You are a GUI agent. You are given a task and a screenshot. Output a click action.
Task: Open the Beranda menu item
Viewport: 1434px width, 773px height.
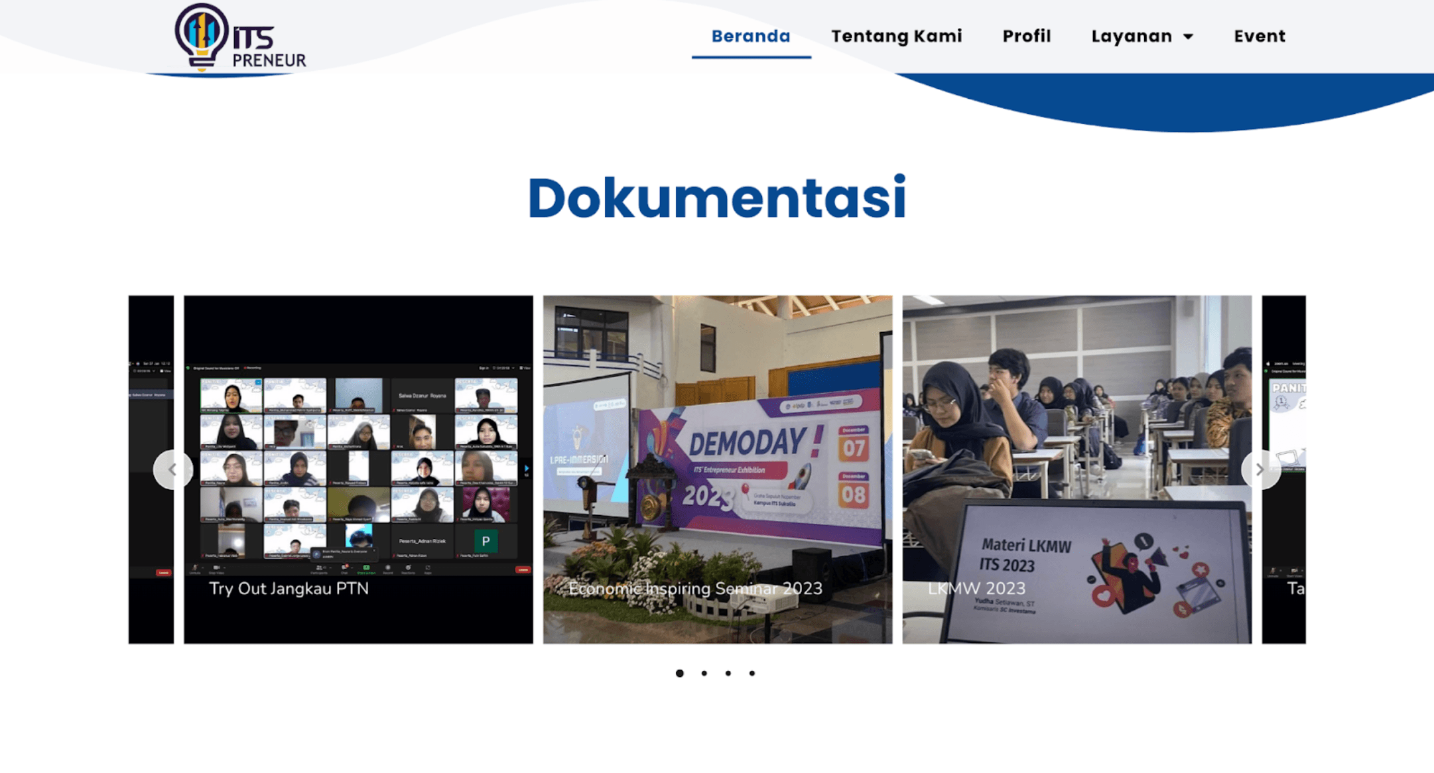750,36
